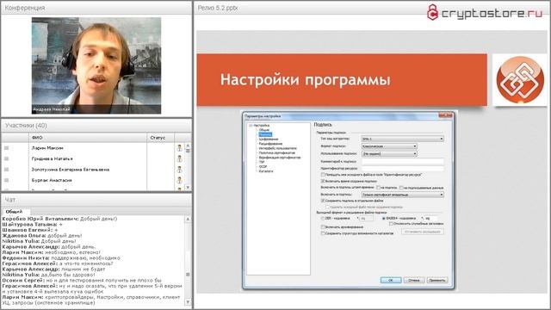
Task: Click the Статус column header
Action: [x=160, y=138]
